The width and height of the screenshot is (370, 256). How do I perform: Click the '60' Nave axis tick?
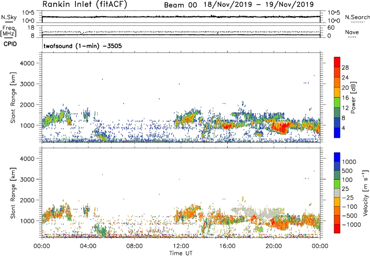pos(331,28)
